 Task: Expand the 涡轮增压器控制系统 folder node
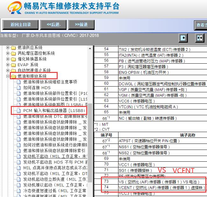[x=8, y=53]
